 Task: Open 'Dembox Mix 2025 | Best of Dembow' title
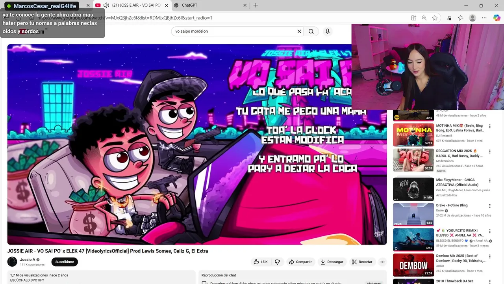(461, 258)
